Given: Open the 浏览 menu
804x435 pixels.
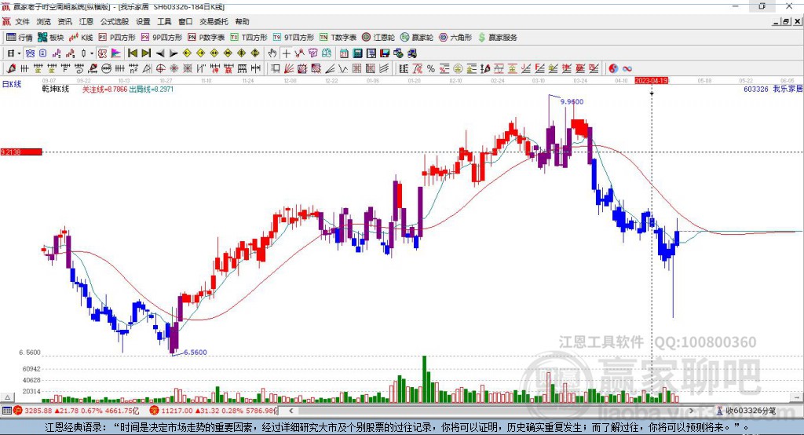Looking at the screenshot, I should click(x=44, y=21).
